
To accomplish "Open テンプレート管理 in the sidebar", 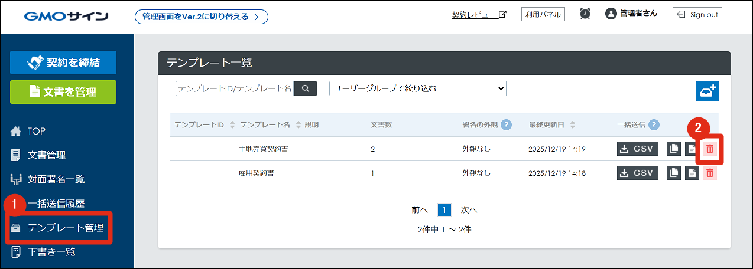I will [x=65, y=228].
